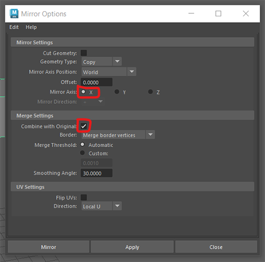Open the Mirror Axis Position dropdown
This screenshot has height=262, width=265.
pyautogui.click(x=109, y=72)
